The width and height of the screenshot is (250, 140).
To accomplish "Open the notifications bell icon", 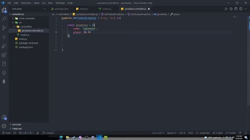I will coord(246,133).
